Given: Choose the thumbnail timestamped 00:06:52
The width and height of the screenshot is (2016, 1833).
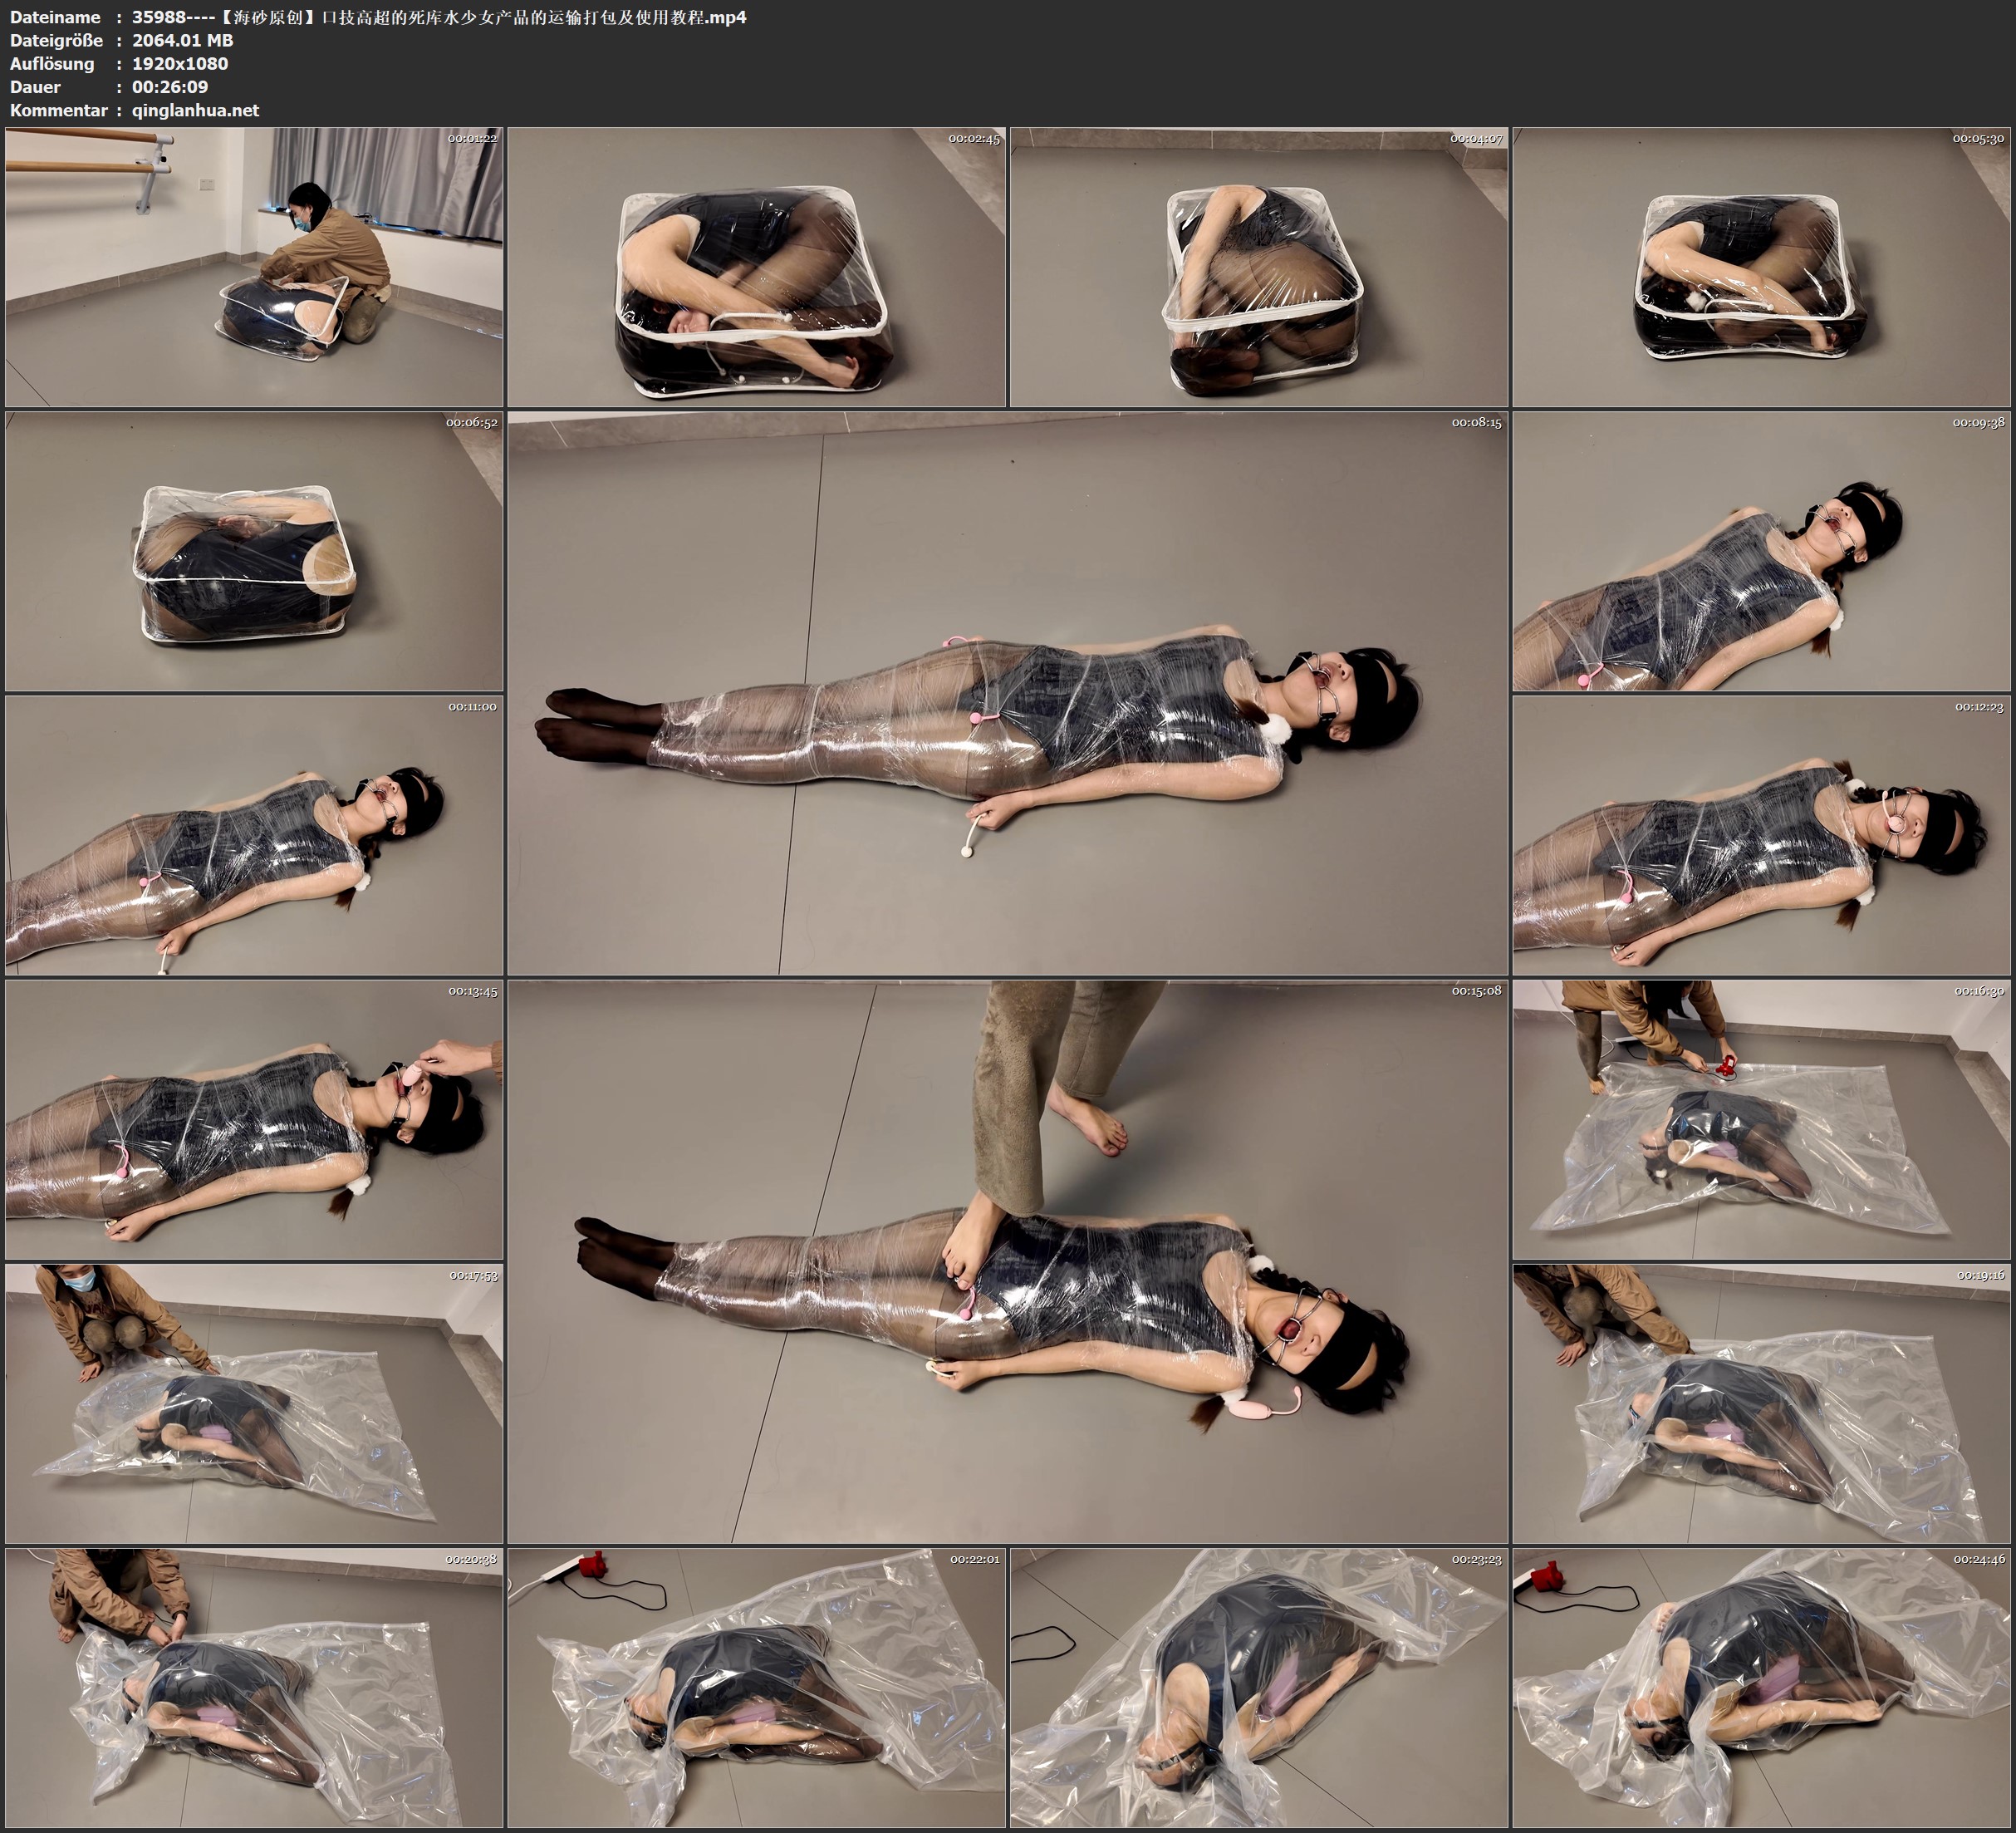Looking at the screenshot, I should tap(254, 551).
